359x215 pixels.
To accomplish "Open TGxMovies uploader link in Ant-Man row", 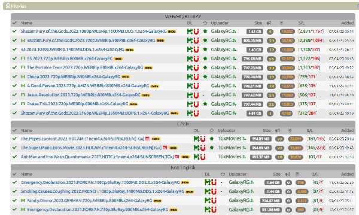I will (x=229, y=156).
